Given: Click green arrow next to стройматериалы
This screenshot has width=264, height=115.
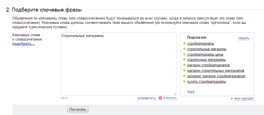Looking at the screenshot, I should pyautogui.click(x=184, y=44).
